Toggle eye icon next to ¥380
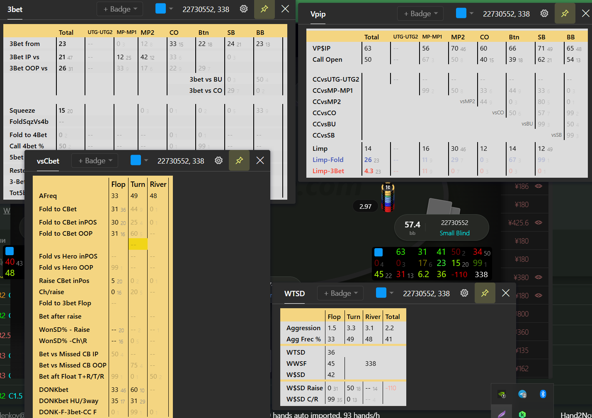The height and width of the screenshot is (418, 592). pos(539,278)
